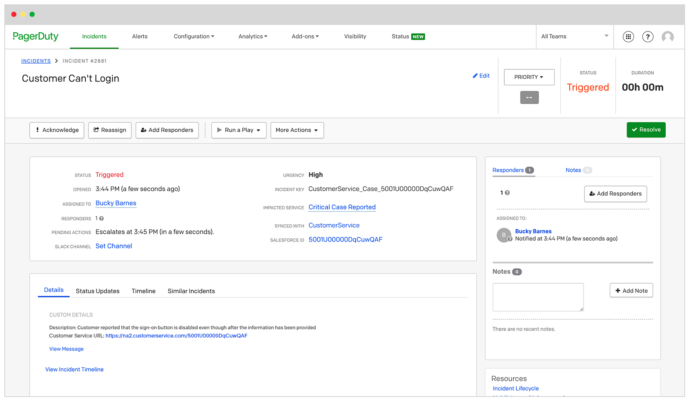
Task: Click the PagerDuty logo
Action: click(36, 37)
